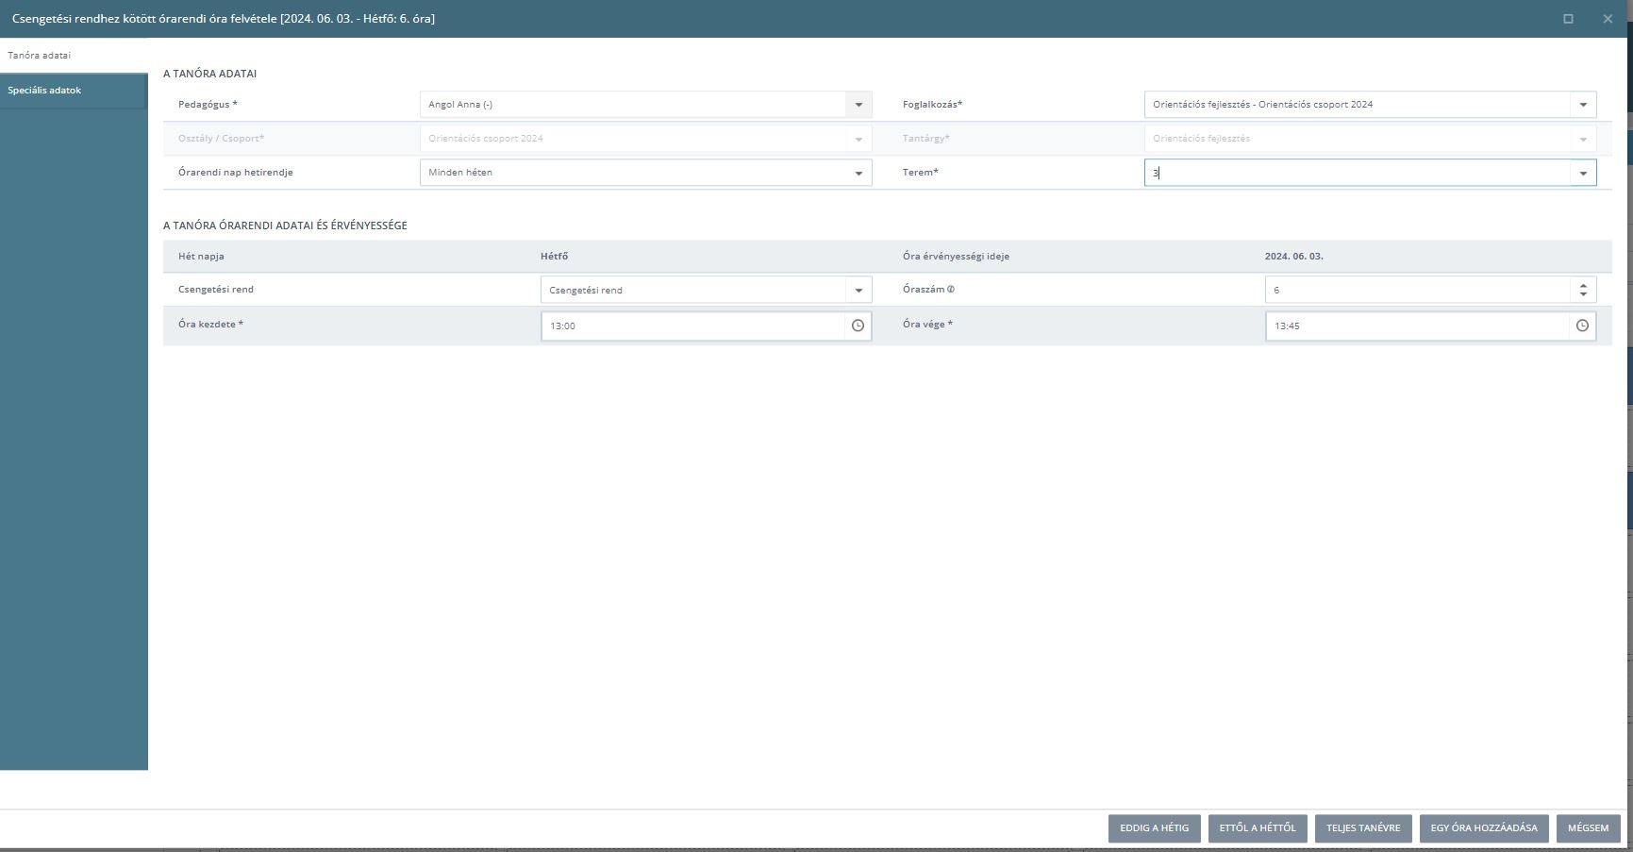This screenshot has height=852, width=1633.
Task: Click the Minden héten value
Action: 460,173
